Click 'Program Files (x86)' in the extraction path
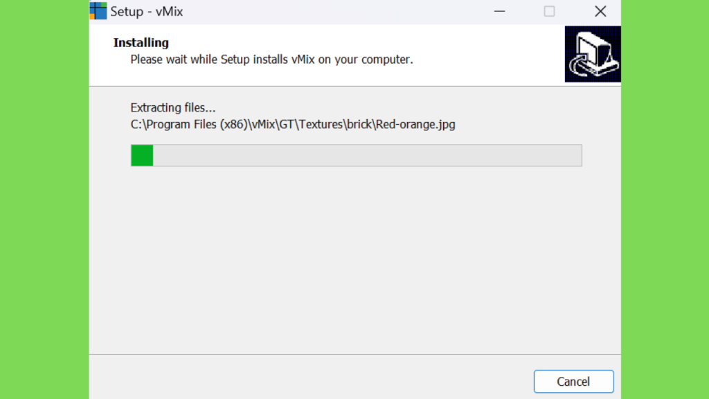This screenshot has width=709, height=399. pos(196,125)
